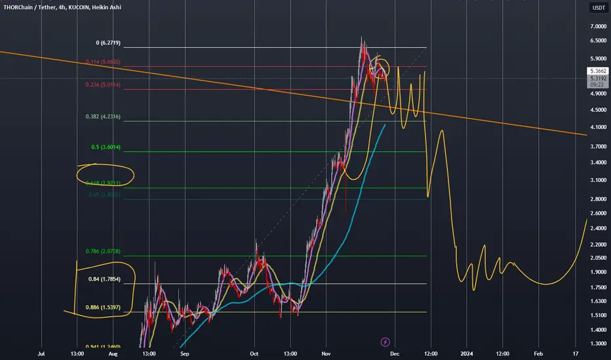
Task: Click the 2.0500 price axis label
Action: click(x=598, y=258)
